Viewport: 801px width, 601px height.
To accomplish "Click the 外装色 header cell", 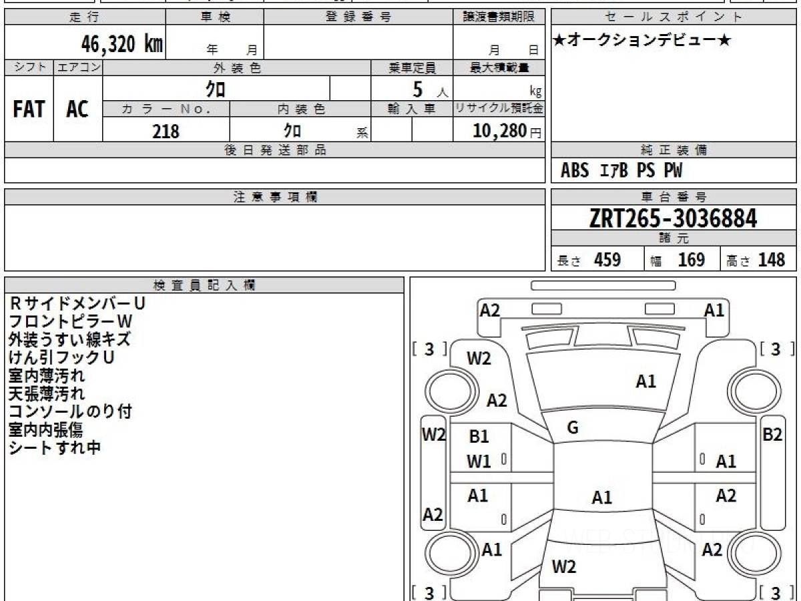I will point(236,68).
